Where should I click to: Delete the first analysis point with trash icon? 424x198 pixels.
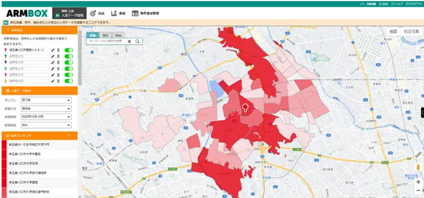58,50
